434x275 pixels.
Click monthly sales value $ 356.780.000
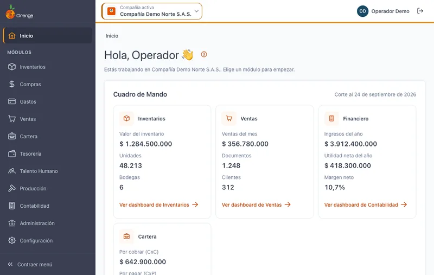(245, 144)
